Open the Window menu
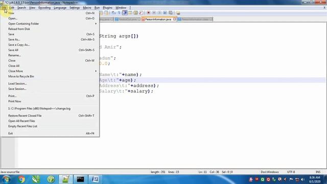The height and width of the screenshot is (184, 327). (x=121, y=8)
